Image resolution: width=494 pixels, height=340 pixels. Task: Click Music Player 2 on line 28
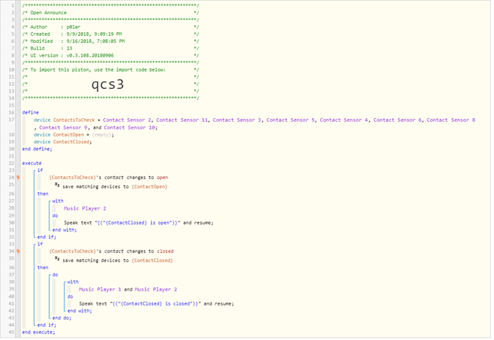[x=84, y=208]
